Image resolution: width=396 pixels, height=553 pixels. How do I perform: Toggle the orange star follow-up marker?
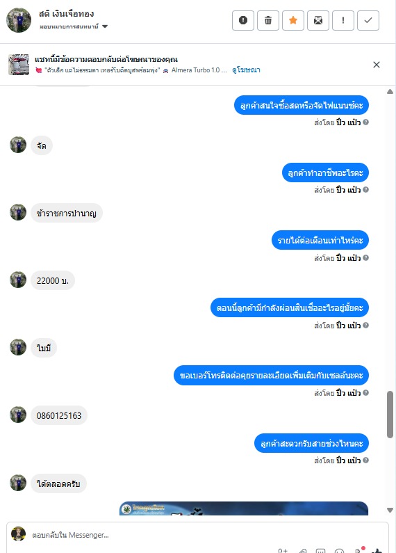coord(293,20)
